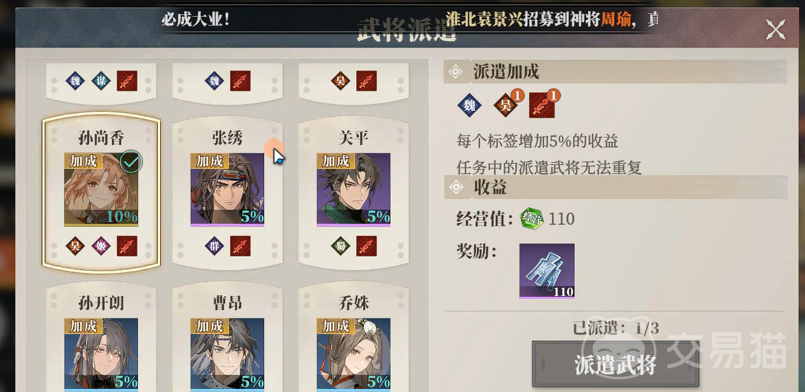This screenshot has width=805, height=392.
Task: Close the 武将派遣 dialog
Action: click(x=775, y=30)
